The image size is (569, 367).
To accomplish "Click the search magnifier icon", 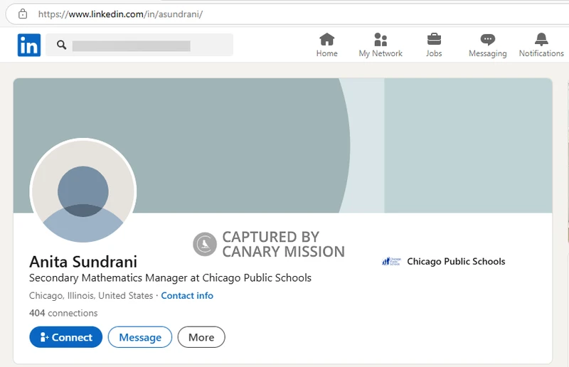I will (62, 45).
